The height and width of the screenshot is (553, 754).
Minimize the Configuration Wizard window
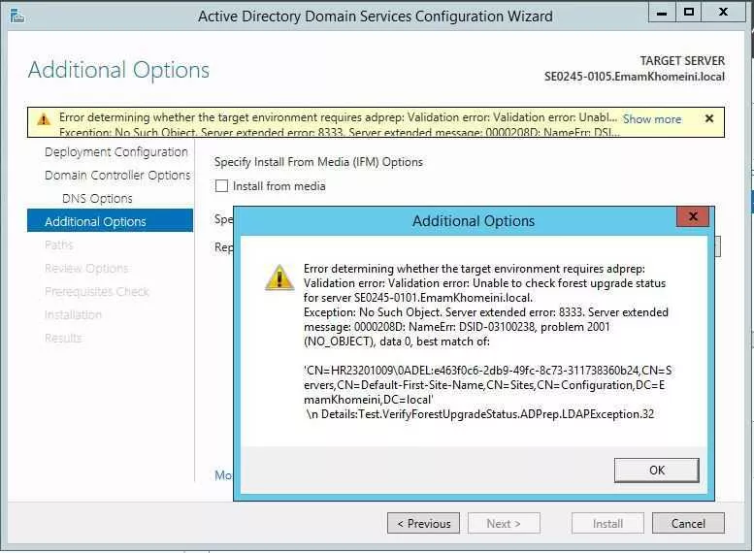(x=662, y=12)
